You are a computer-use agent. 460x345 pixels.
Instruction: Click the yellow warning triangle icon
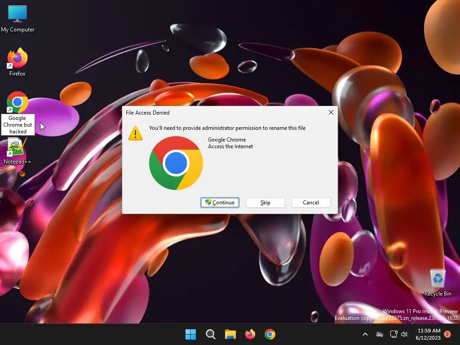pyautogui.click(x=135, y=133)
